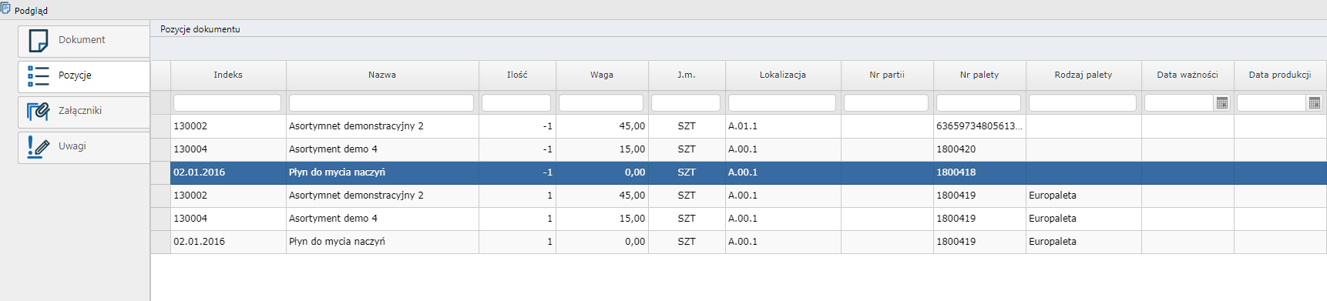
Task: Open the Dokument tab
Action: 84,41
